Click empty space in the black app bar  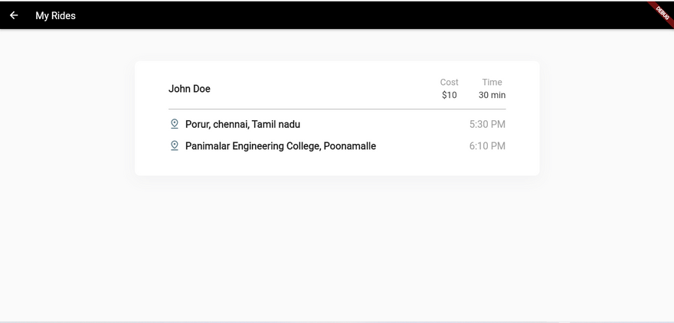point(344,15)
